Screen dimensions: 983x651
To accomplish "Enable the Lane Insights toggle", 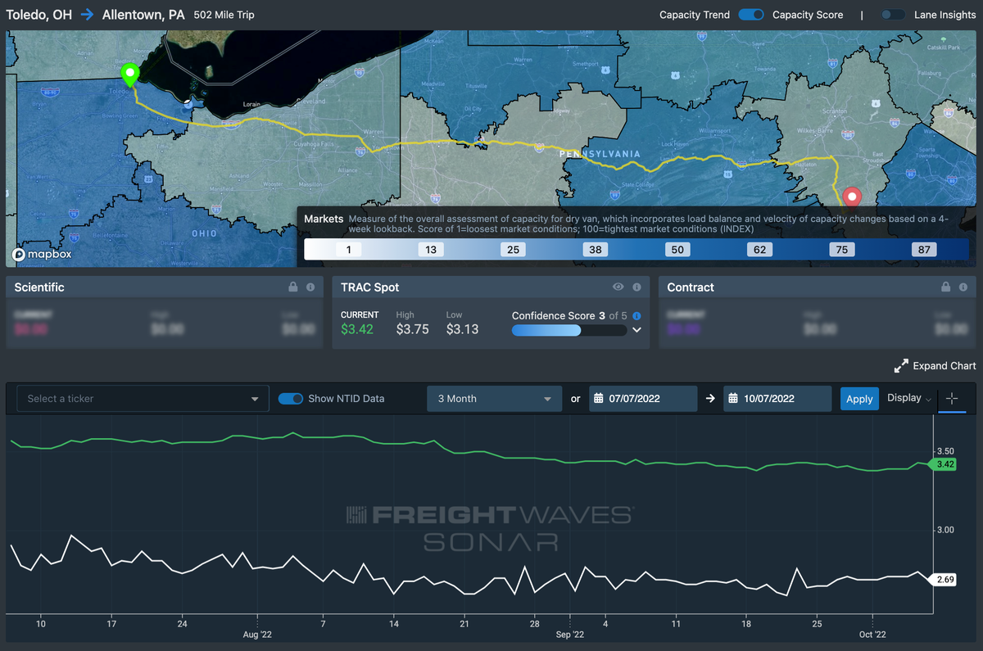I will (893, 15).
